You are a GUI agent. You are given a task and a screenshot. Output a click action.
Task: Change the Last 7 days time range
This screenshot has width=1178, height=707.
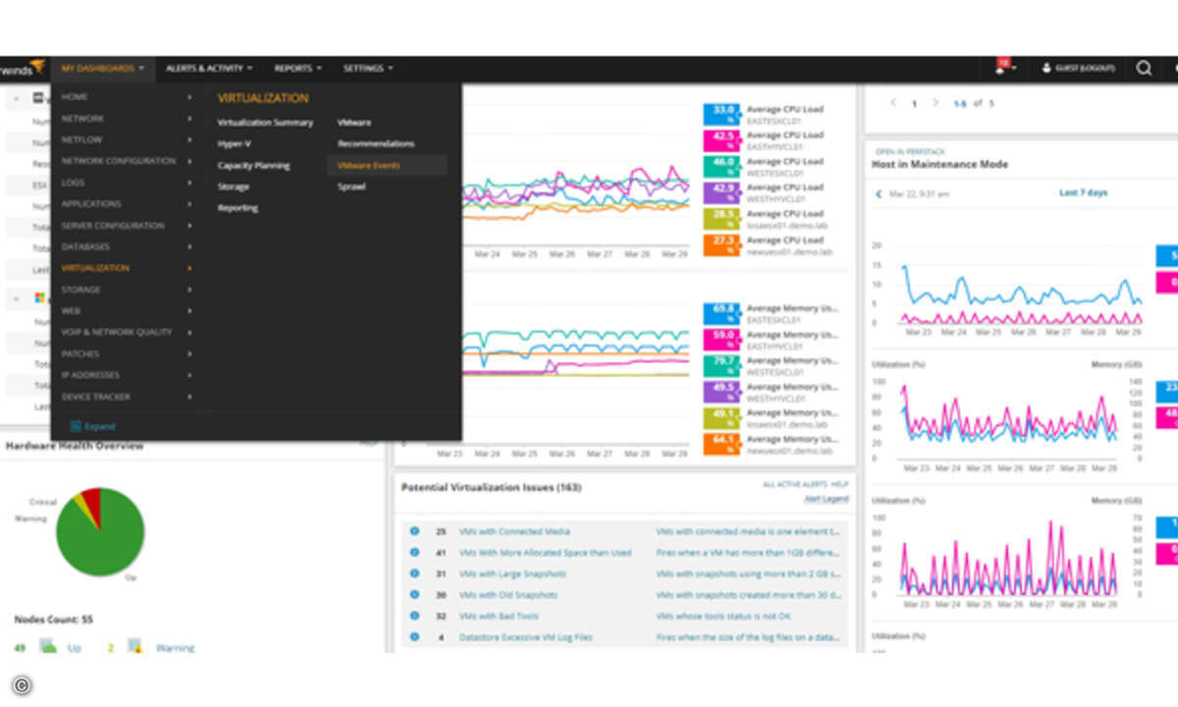(x=1083, y=192)
